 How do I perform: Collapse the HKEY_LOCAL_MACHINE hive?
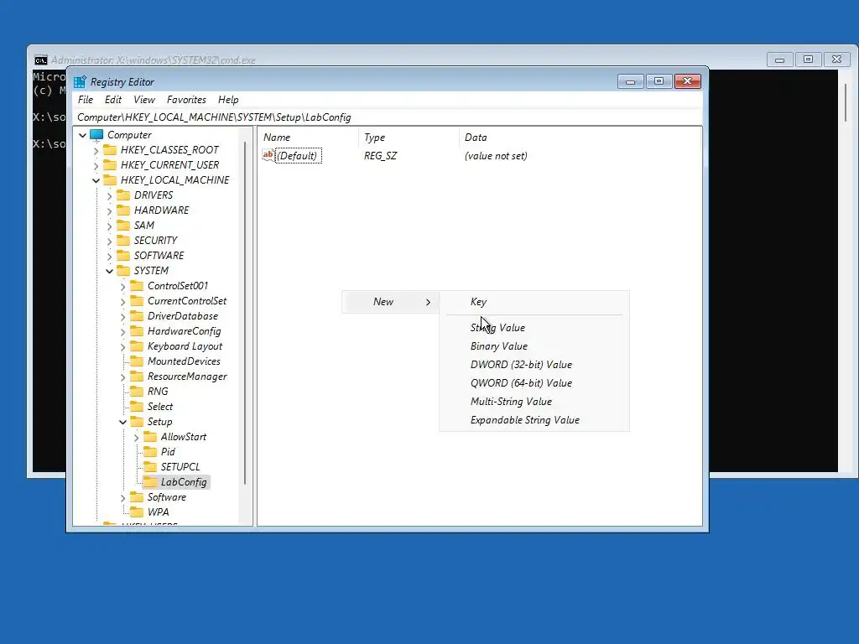coord(96,180)
